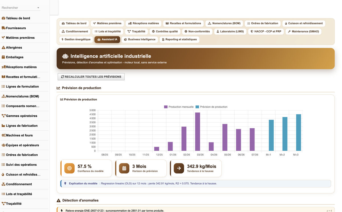Click the Matières premières seedling icon in sidebar
342x212 pixels.
point(3,38)
